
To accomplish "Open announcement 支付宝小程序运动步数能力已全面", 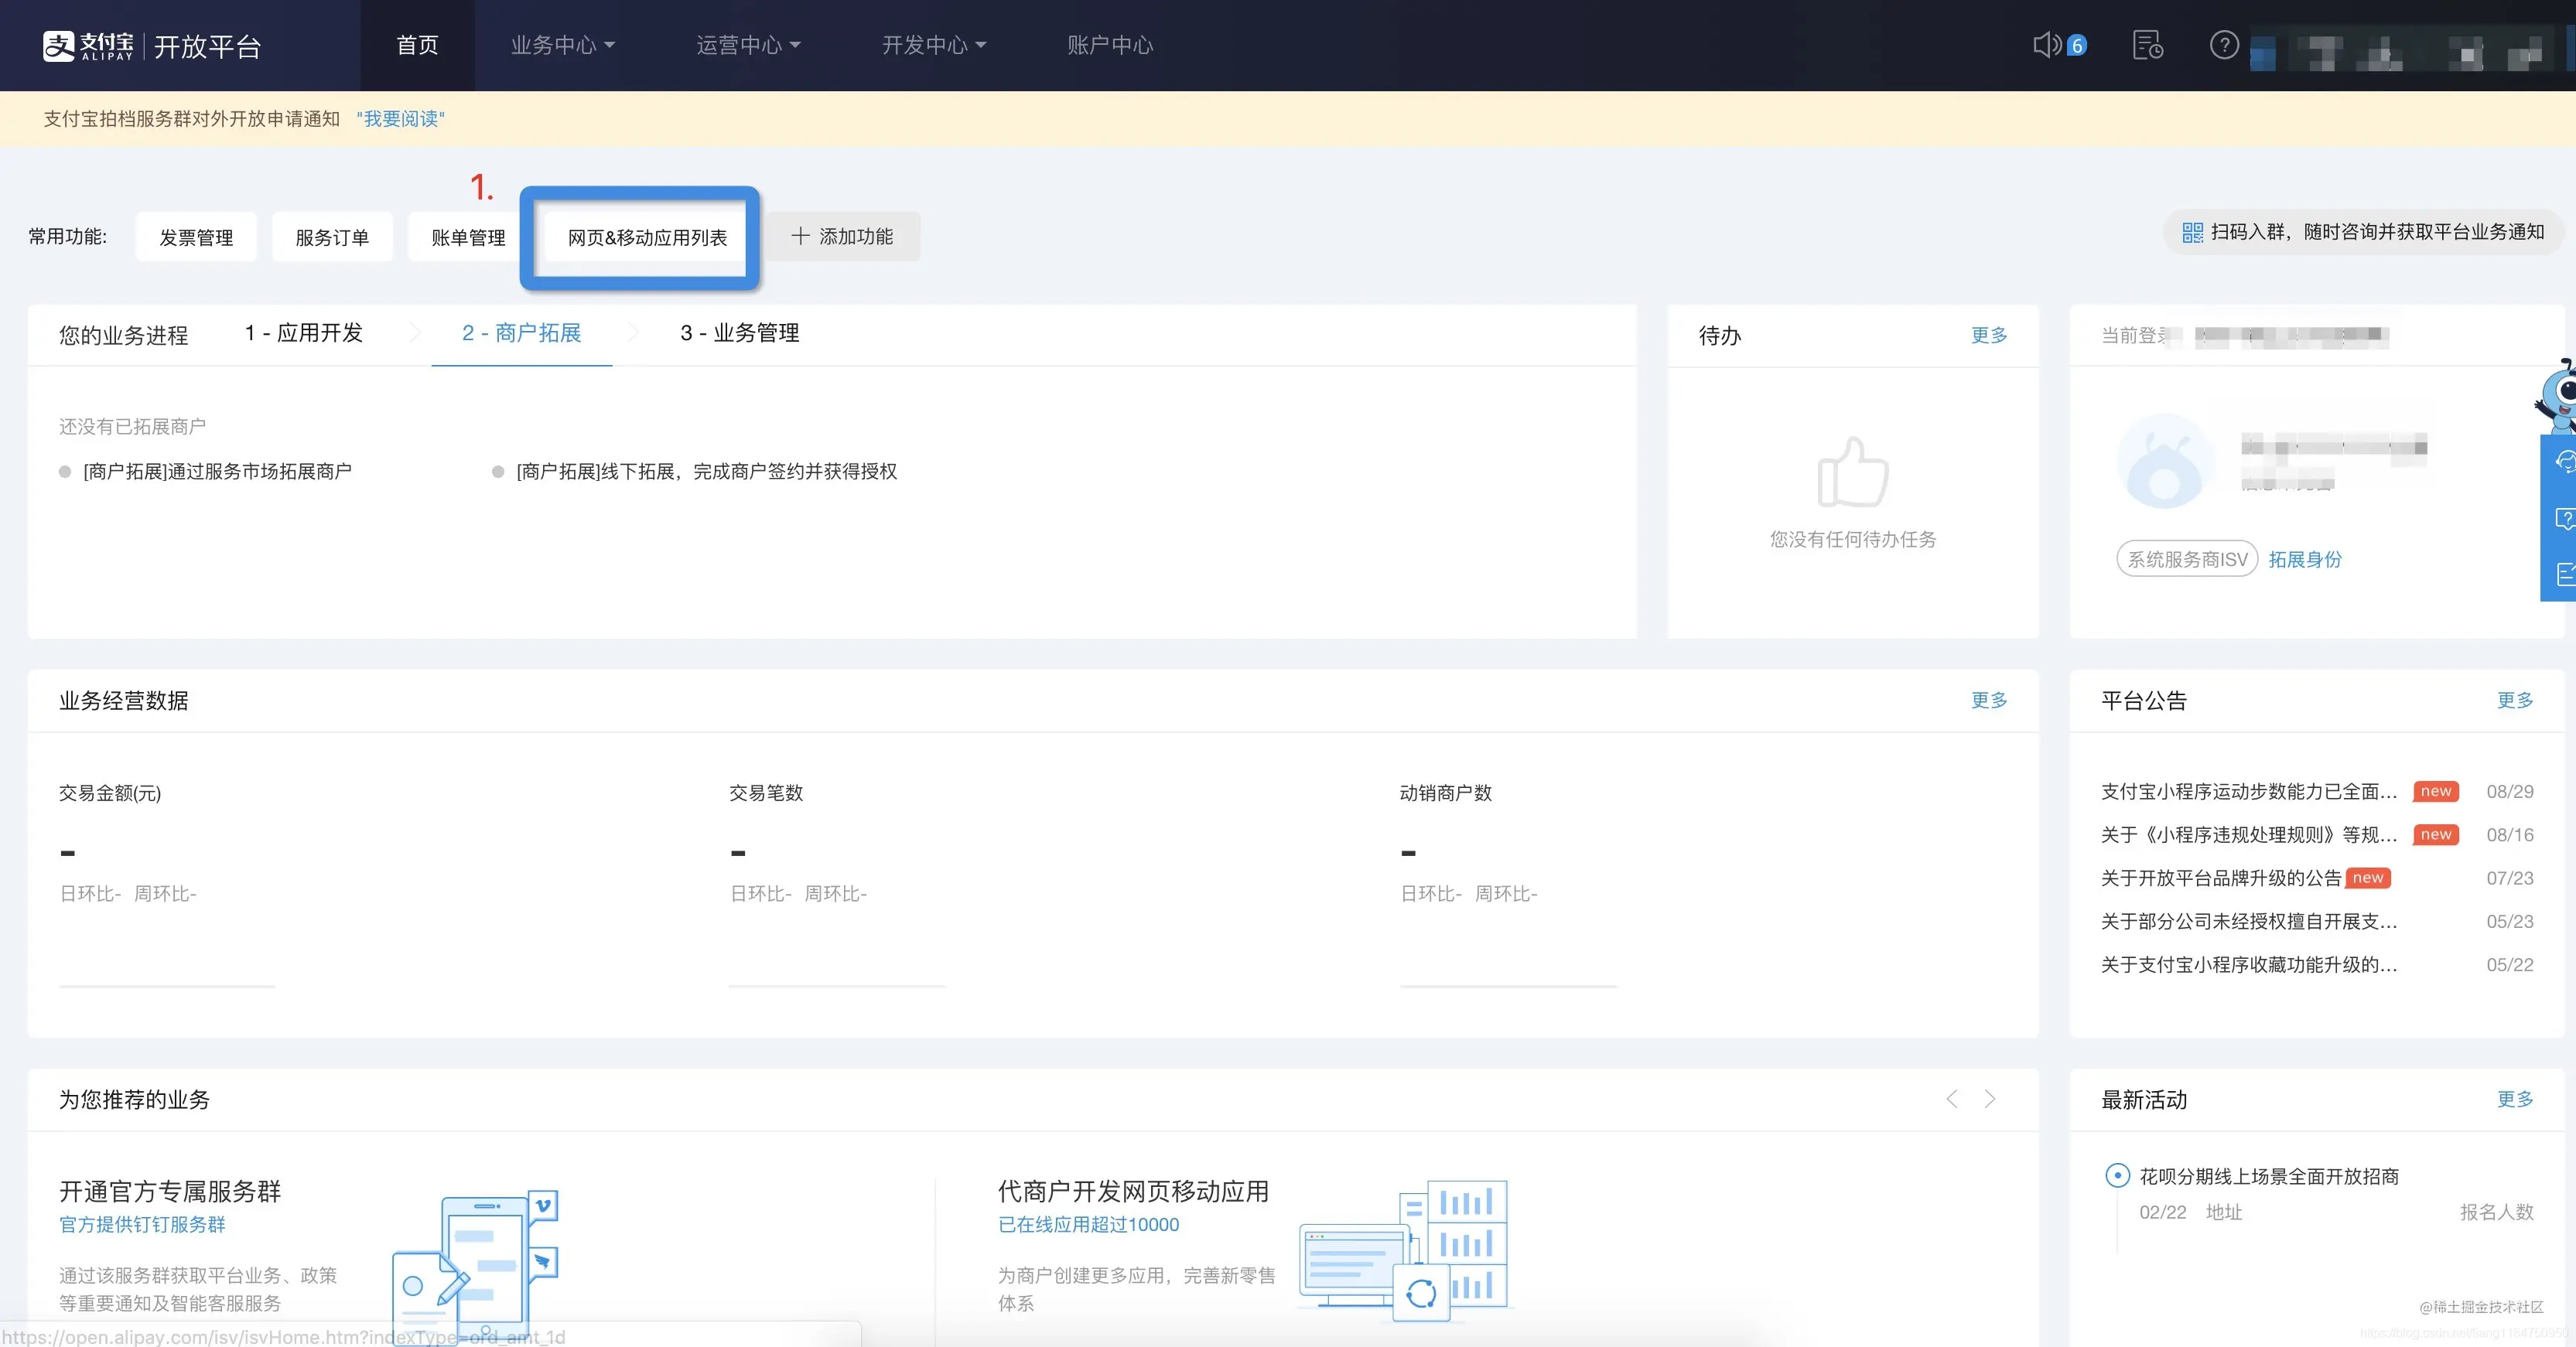I will 2248,791.
